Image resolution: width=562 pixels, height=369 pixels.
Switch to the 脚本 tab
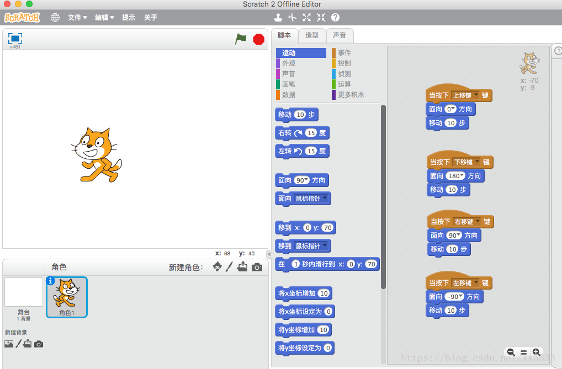[284, 35]
